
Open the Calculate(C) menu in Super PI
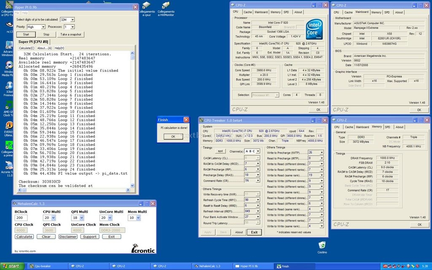[27, 48]
